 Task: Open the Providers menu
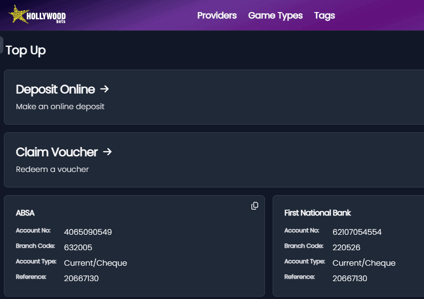click(x=217, y=15)
